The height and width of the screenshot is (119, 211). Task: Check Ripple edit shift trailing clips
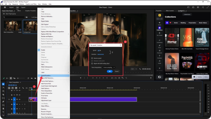(x=92, y=63)
